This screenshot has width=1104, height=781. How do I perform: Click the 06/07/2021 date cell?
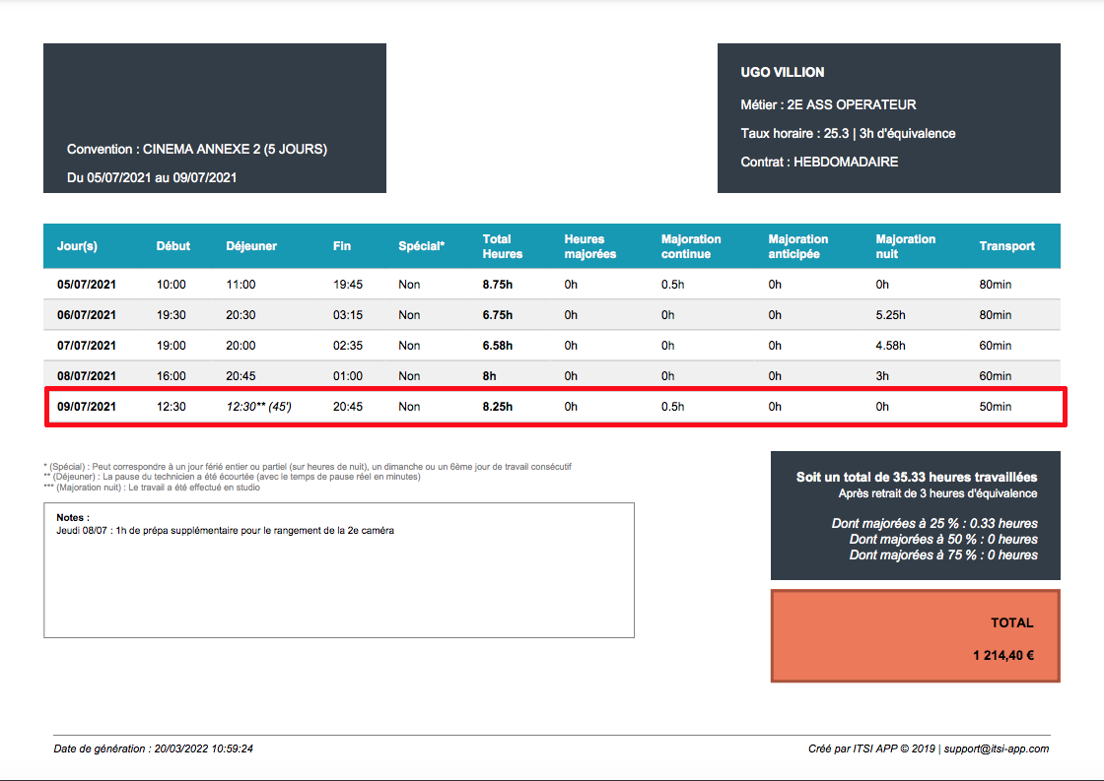pyautogui.click(x=86, y=315)
